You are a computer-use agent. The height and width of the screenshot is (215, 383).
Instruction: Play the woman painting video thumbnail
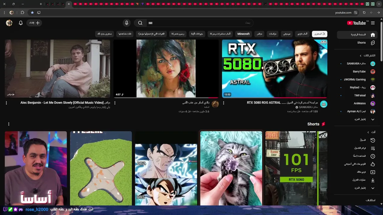tap(166, 69)
